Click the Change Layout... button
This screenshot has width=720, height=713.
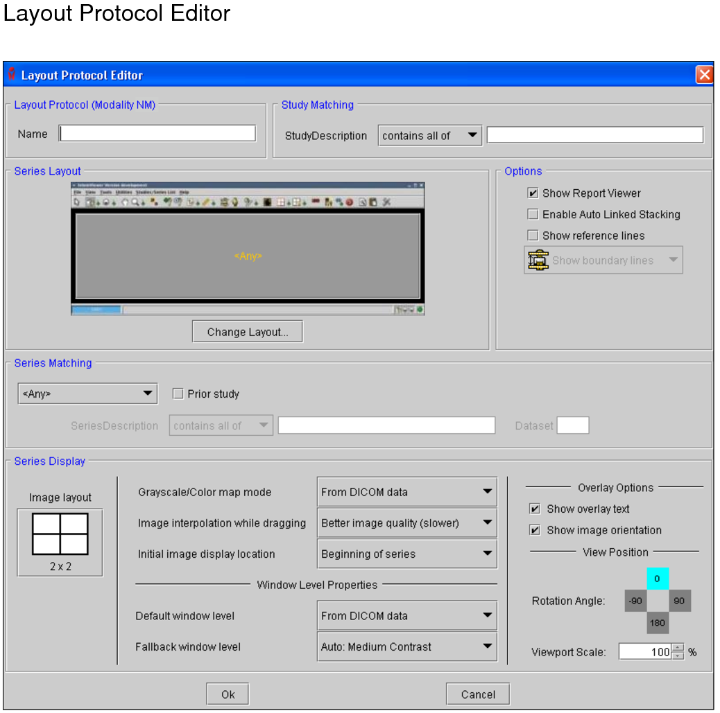247,332
